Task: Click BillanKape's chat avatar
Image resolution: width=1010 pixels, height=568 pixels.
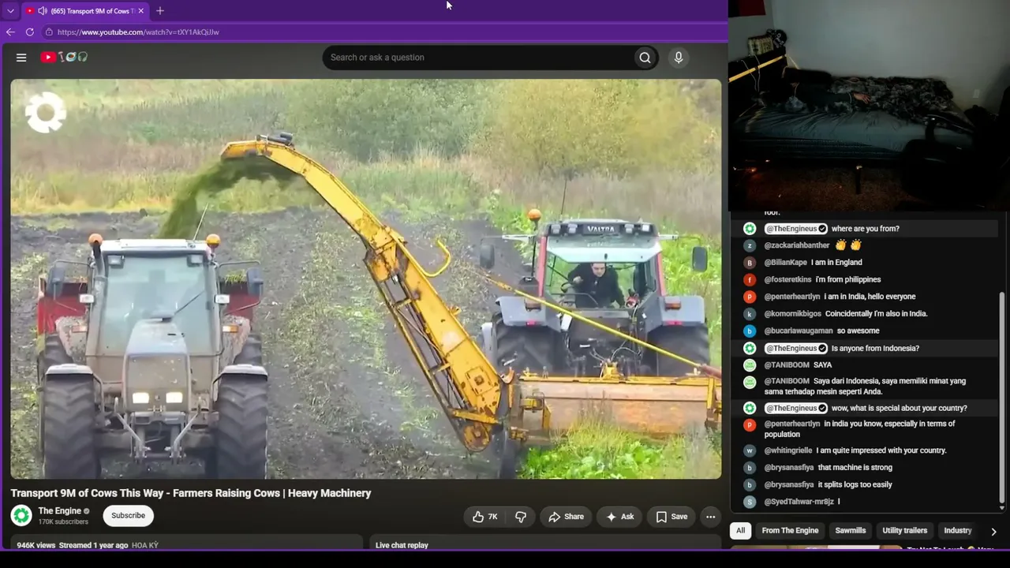Action: click(x=750, y=263)
